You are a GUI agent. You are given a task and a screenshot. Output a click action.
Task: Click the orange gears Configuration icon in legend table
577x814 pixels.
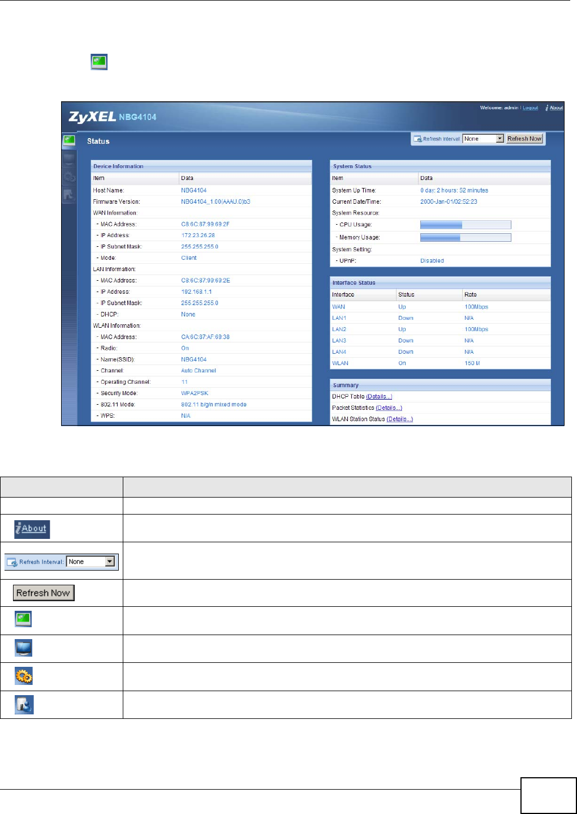pos(24,676)
